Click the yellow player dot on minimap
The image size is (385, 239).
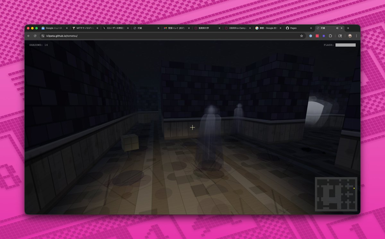(x=354, y=188)
